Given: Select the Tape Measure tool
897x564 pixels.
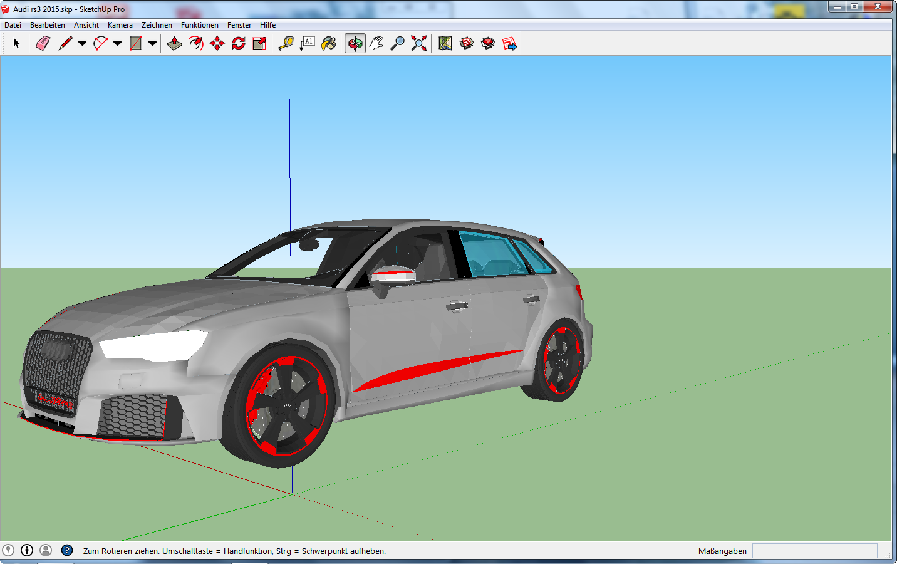Looking at the screenshot, I should [x=286, y=43].
